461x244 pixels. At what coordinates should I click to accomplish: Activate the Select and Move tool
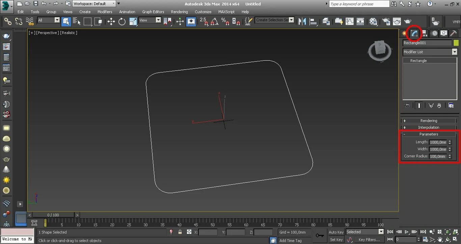point(111,21)
